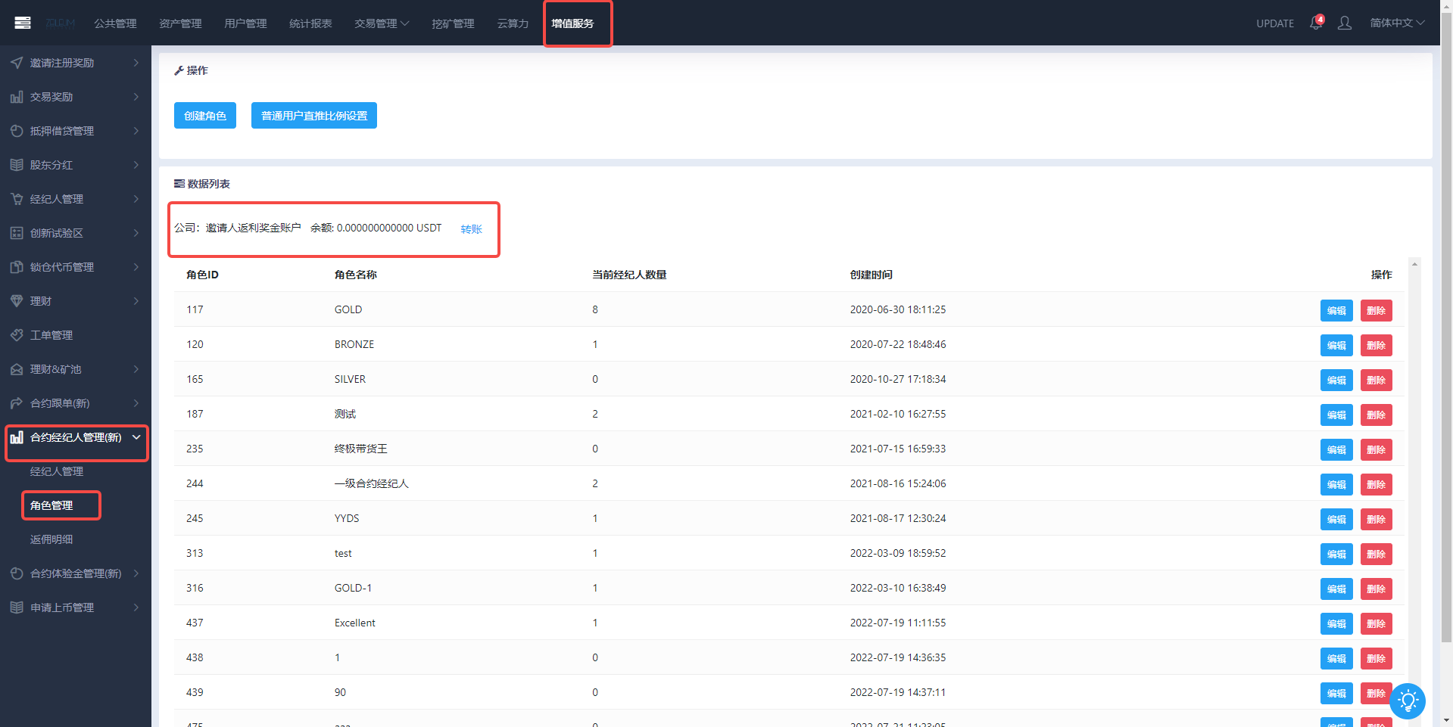Delete the GOLD-1 role row
Viewport: 1453px width, 727px height.
click(1377, 589)
